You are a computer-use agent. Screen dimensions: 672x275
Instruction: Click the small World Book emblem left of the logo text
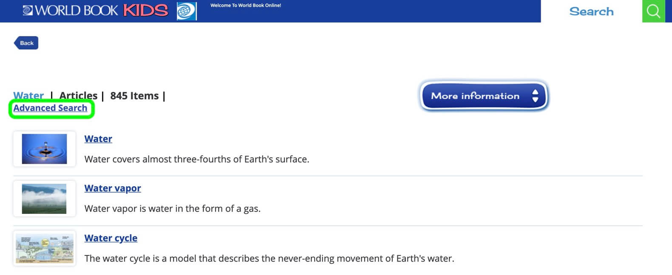click(28, 11)
